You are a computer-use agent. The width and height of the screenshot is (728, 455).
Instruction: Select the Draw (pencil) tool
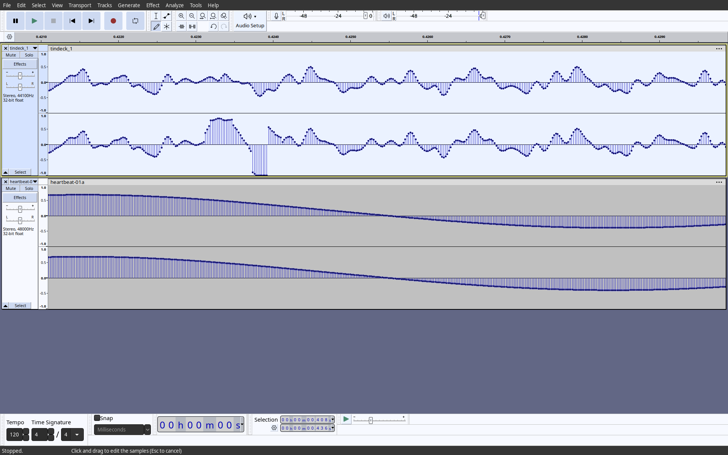[156, 27]
